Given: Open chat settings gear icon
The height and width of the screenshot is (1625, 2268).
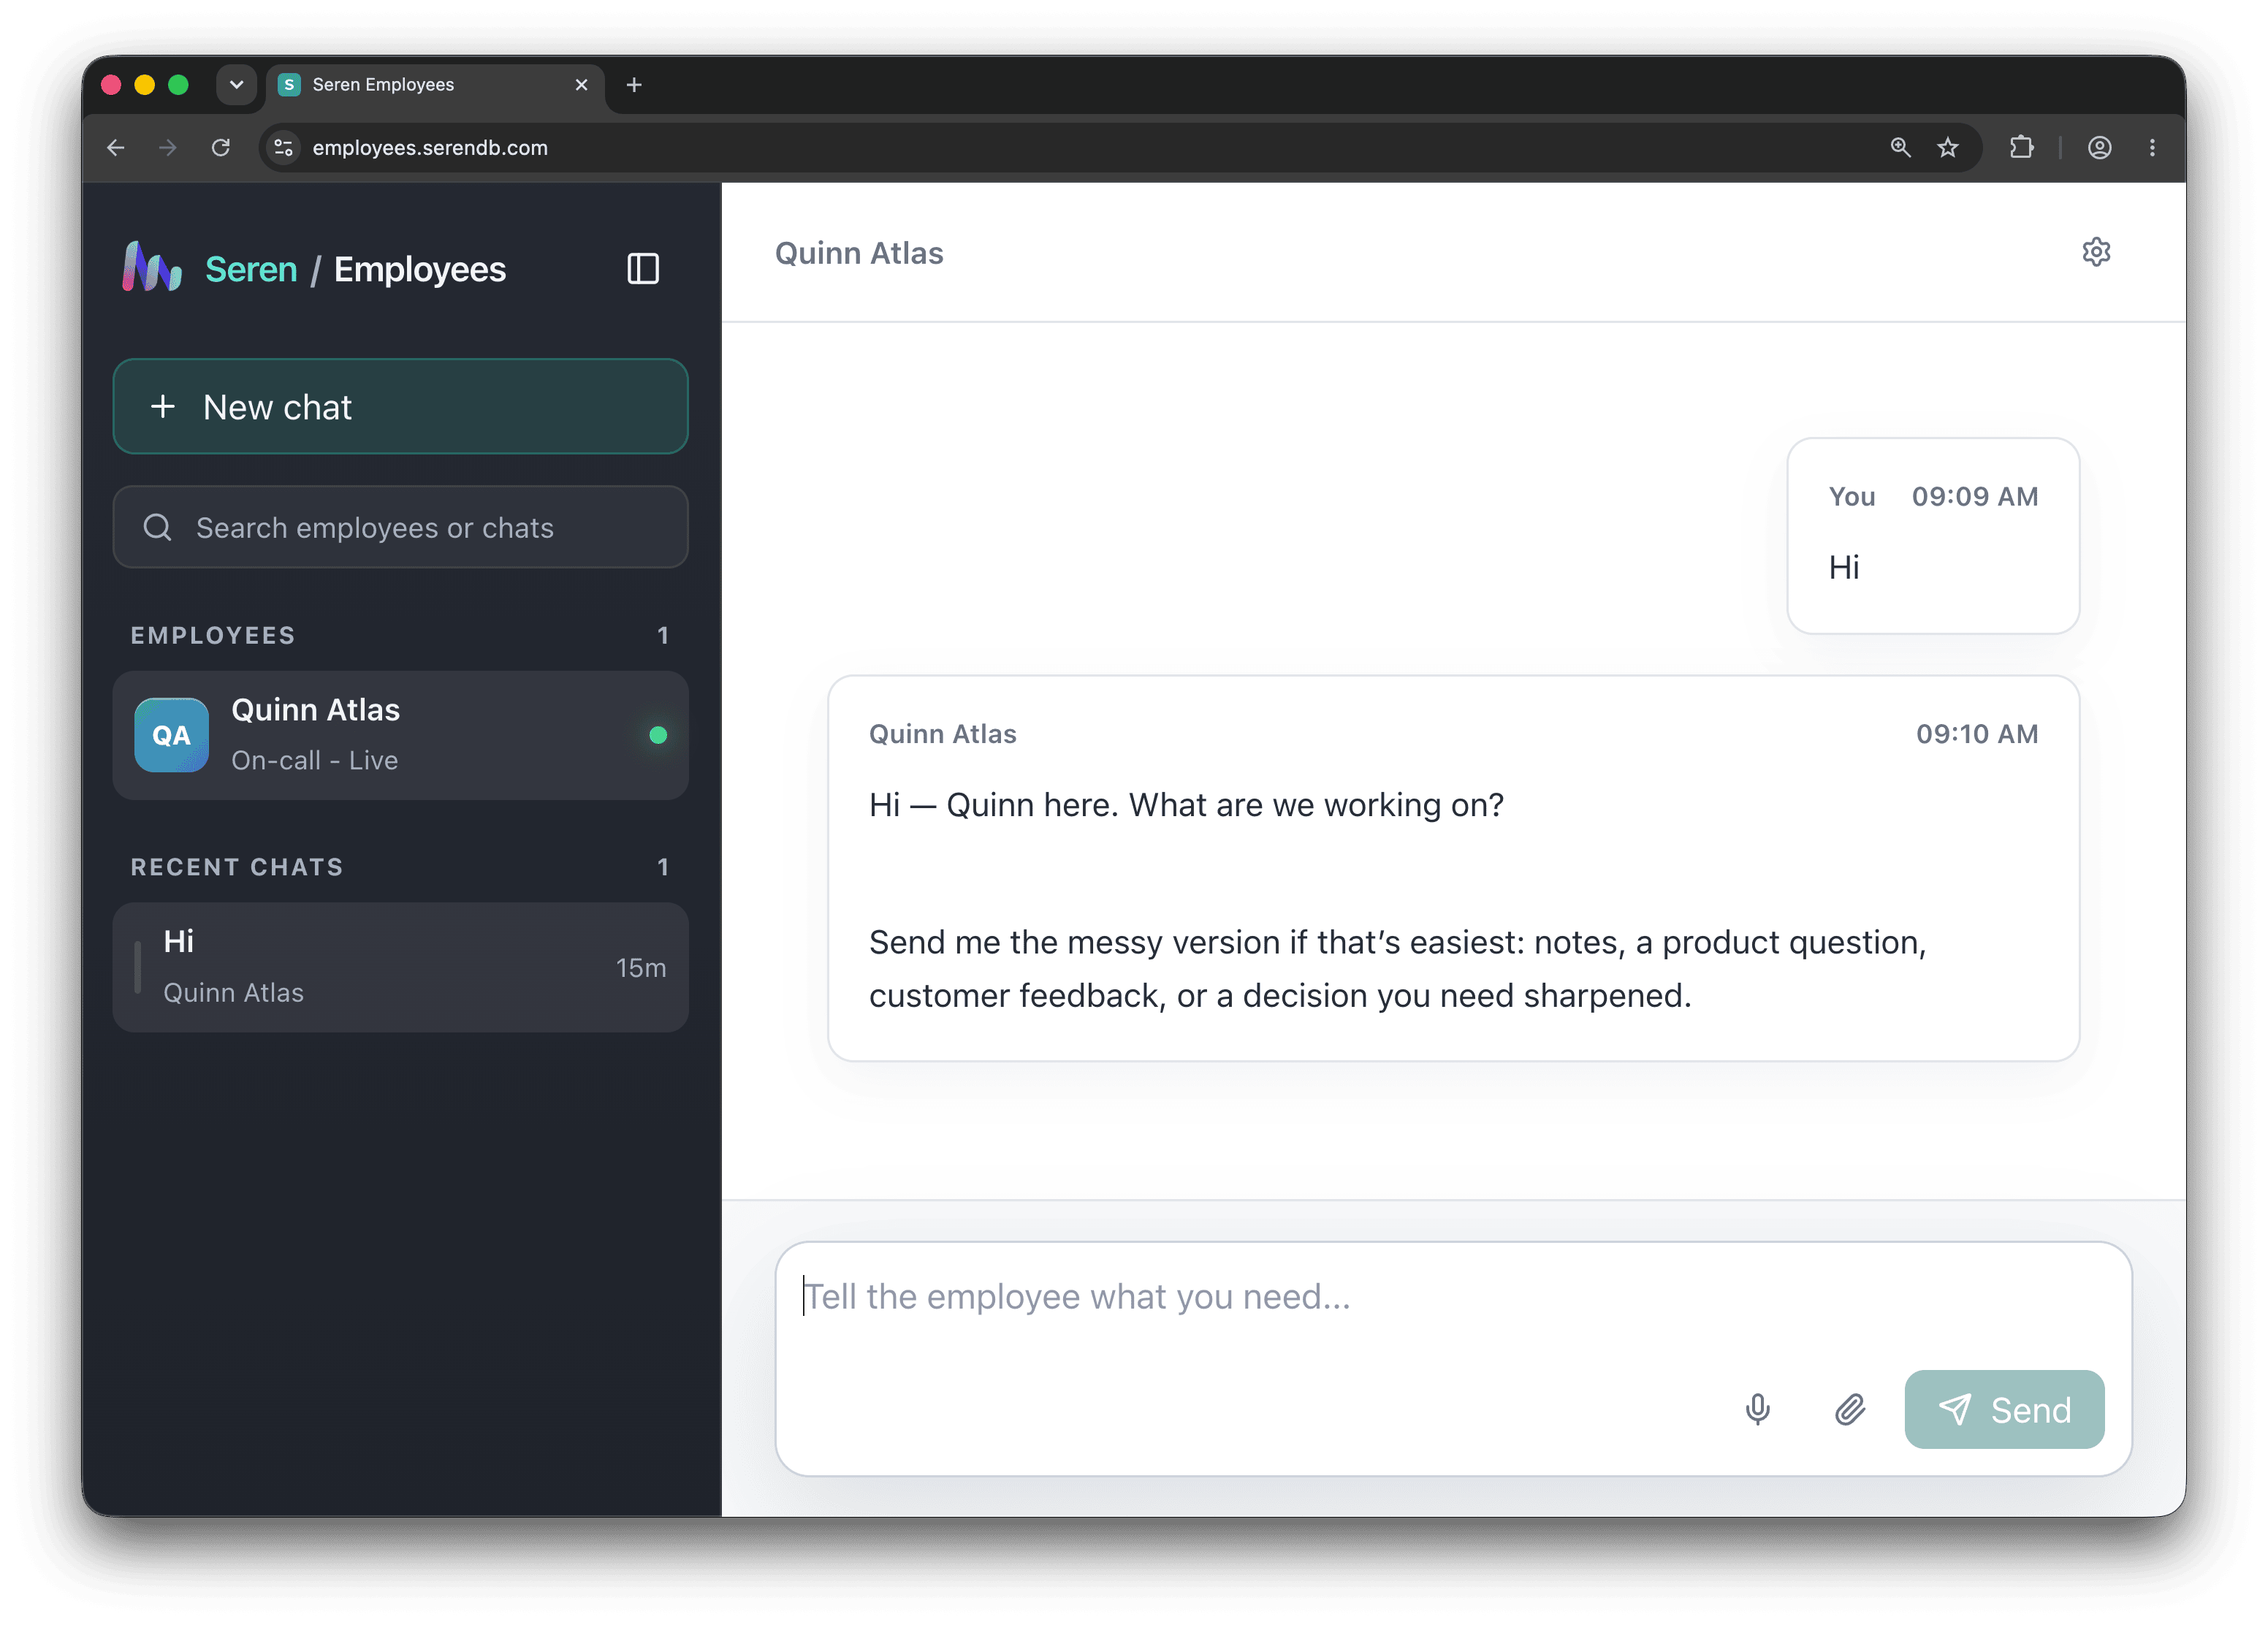Looking at the screenshot, I should (2096, 252).
